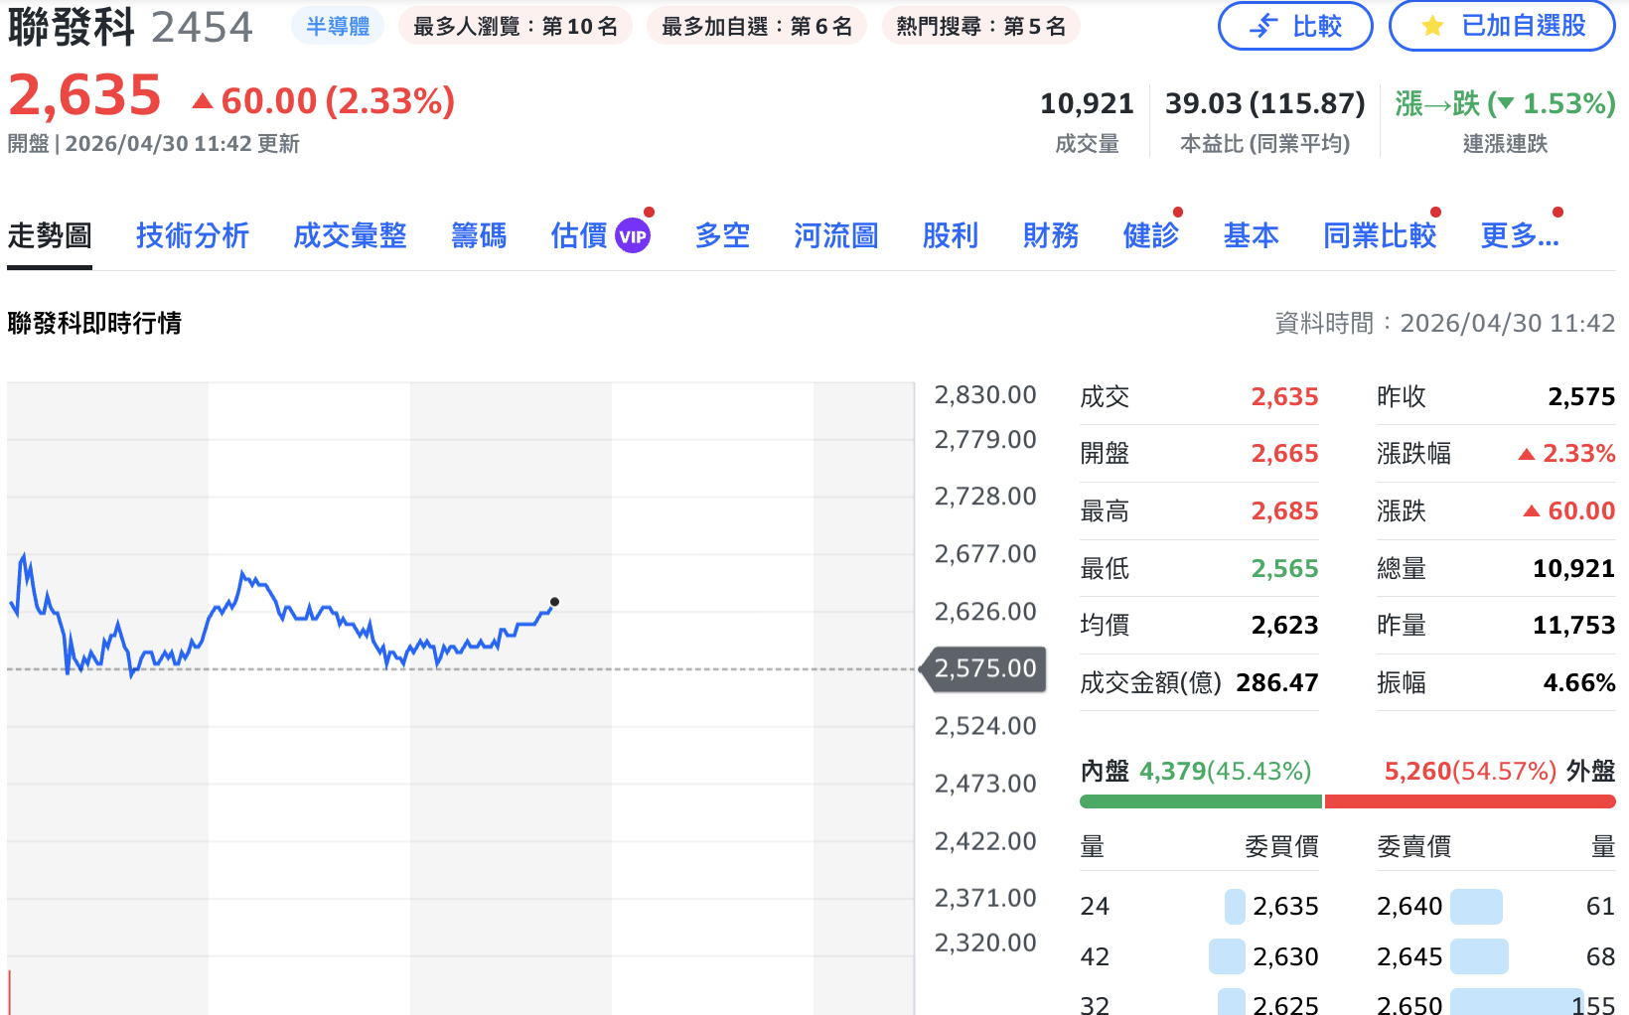Click the red notification dot on 健診 tab
The width and height of the screenshot is (1629, 1015).
tap(1178, 211)
